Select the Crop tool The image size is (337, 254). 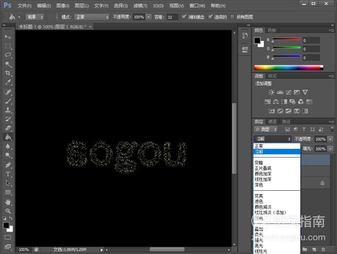8,73
